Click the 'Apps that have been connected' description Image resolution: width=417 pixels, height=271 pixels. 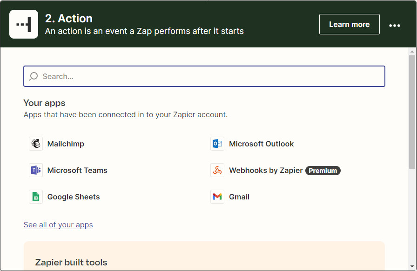pos(126,115)
